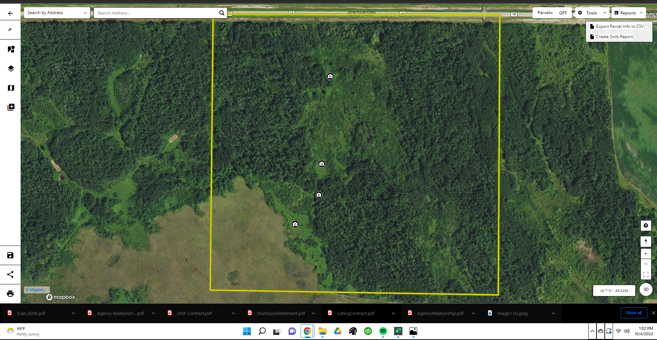This screenshot has height=340, width=657.
Task: Choose Create Soils Report option
Action: [614, 37]
